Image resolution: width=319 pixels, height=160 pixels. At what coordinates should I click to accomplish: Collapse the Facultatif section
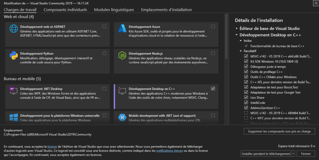(x=241, y=51)
